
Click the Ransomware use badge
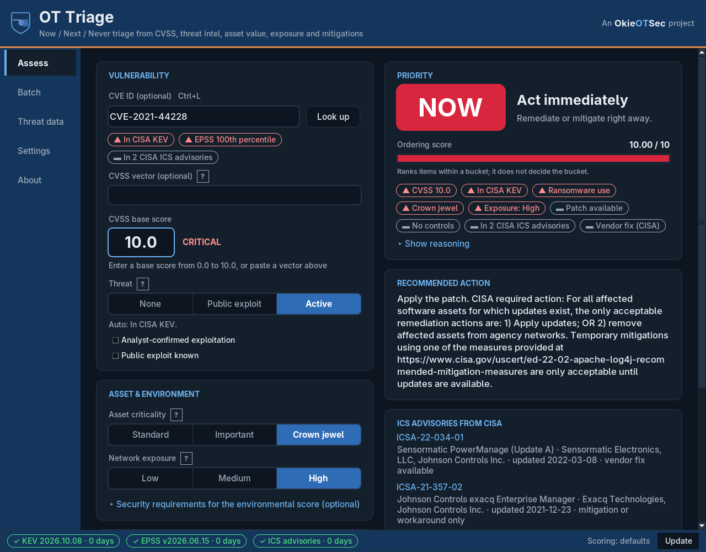[x=574, y=190]
